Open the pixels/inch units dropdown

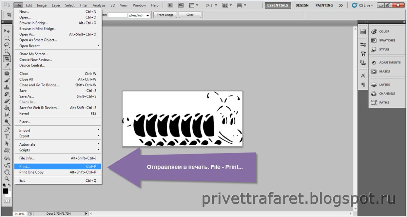point(139,15)
